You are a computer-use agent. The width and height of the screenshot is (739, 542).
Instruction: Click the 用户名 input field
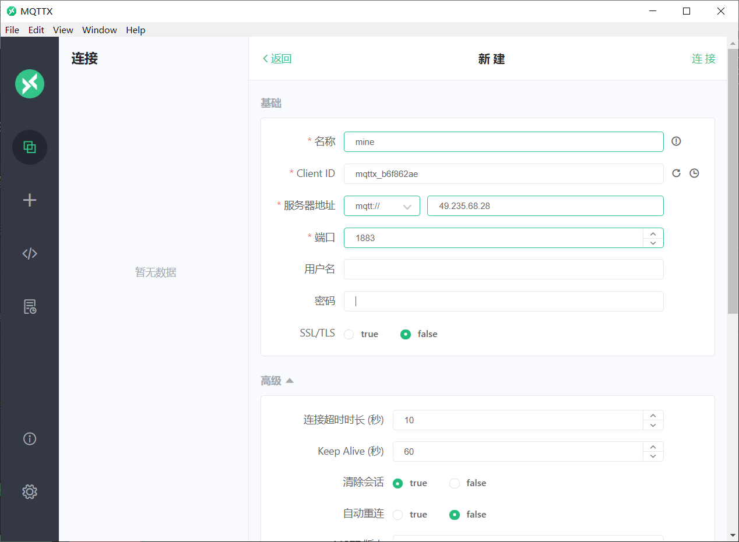504,269
